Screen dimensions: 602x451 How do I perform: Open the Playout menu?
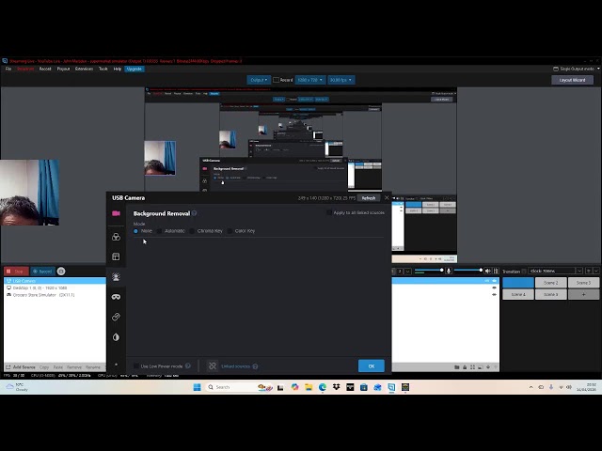[63, 69]
